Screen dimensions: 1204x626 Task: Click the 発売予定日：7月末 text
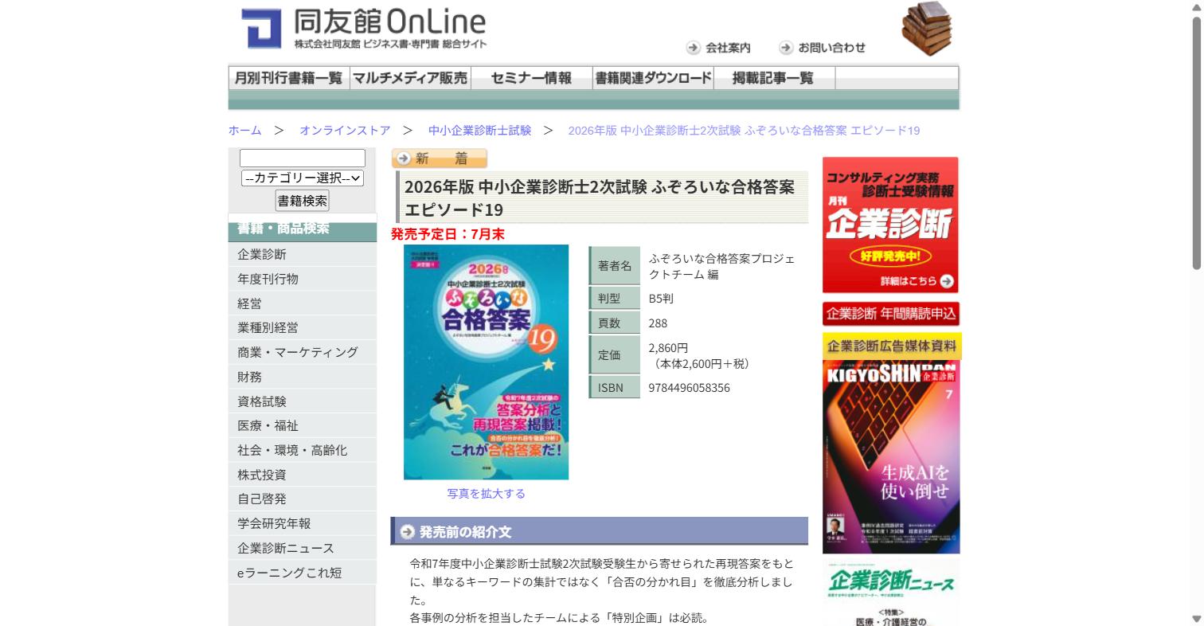click(448, 234)
